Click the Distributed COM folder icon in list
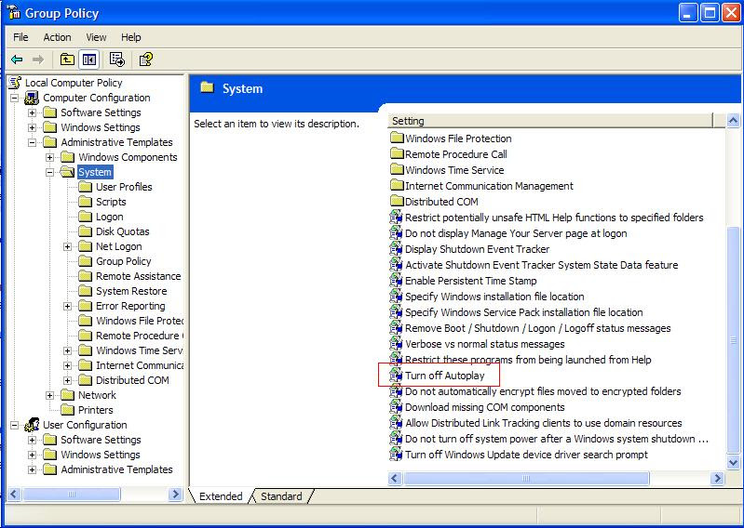The image size is (744, 528). pyautogui.click(x=396, y=202)
